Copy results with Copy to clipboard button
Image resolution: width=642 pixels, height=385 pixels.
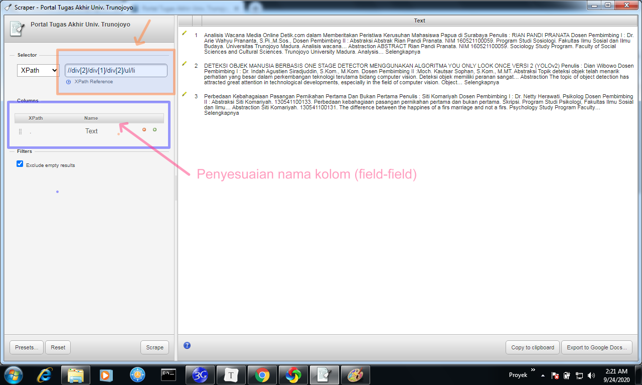tap(533, 347)
